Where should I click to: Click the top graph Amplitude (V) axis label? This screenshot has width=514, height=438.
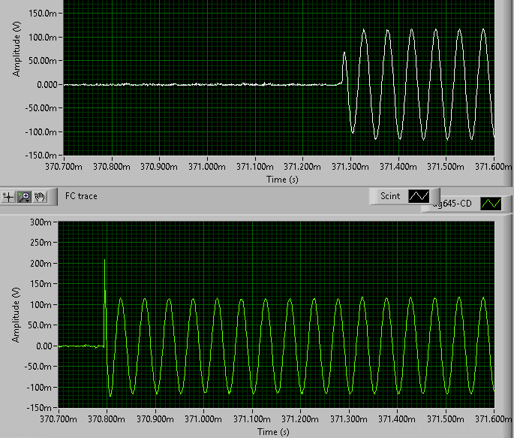[x=16, y=50]
